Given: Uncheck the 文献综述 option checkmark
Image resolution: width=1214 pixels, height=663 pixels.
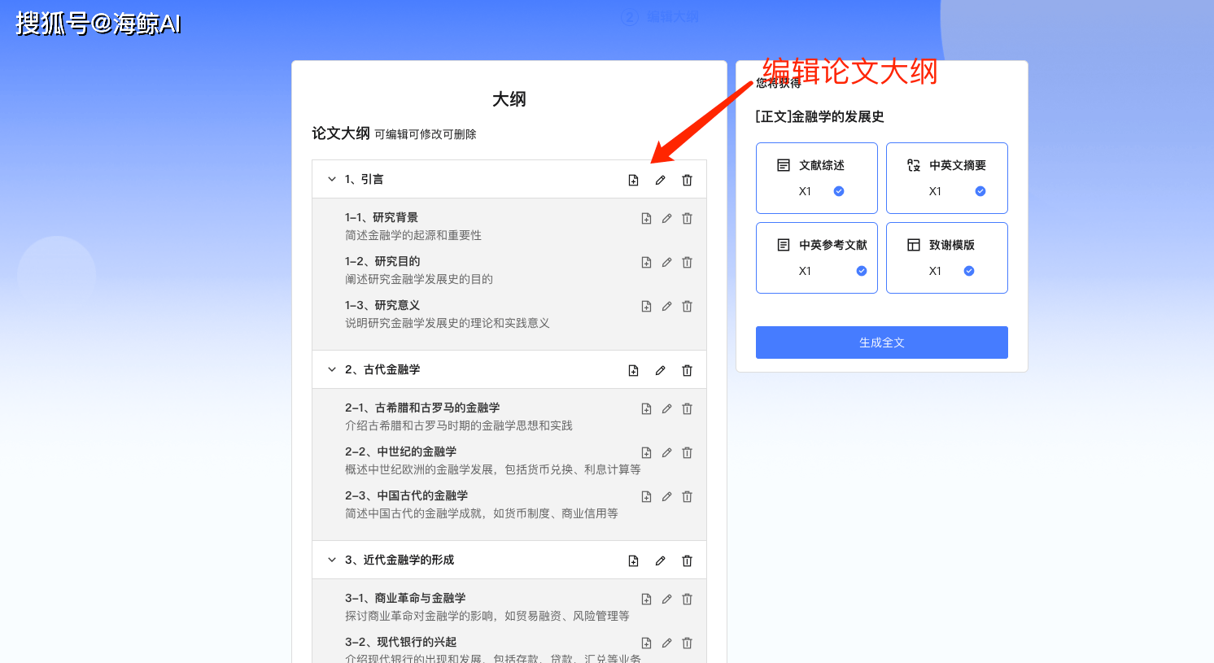Looking at the screenshot, I should coord(839,191).
